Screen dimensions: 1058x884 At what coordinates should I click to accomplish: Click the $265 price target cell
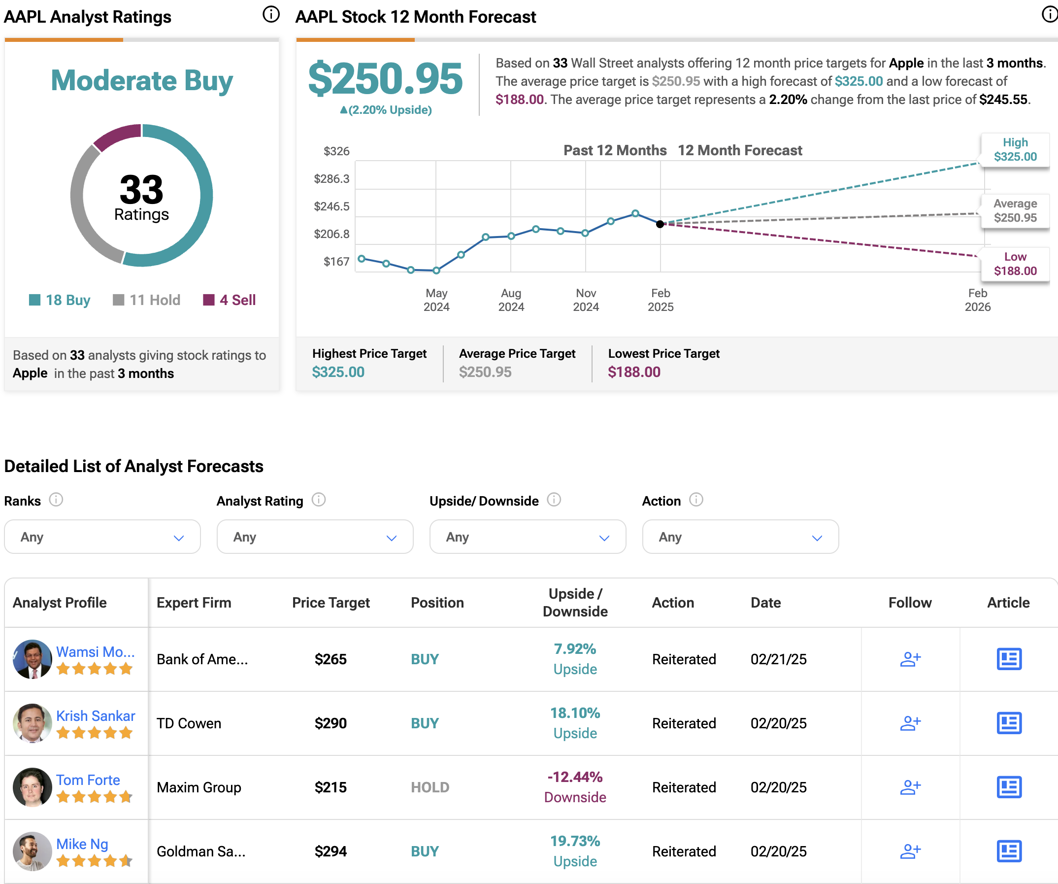tap(331, 659)
